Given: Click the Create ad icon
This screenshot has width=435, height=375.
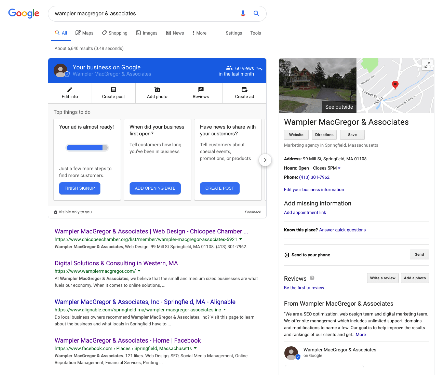Looking at the screenshot, I should (244, 89).
